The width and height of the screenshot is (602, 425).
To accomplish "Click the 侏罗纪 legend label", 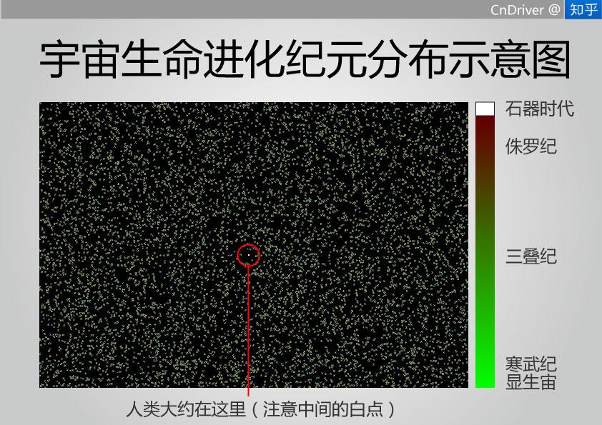I will tap(531, 147).
